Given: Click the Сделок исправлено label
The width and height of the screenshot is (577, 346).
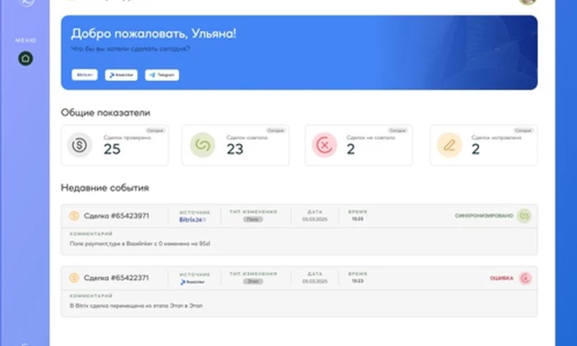Looking at the screenshot, I should (496, 138).
